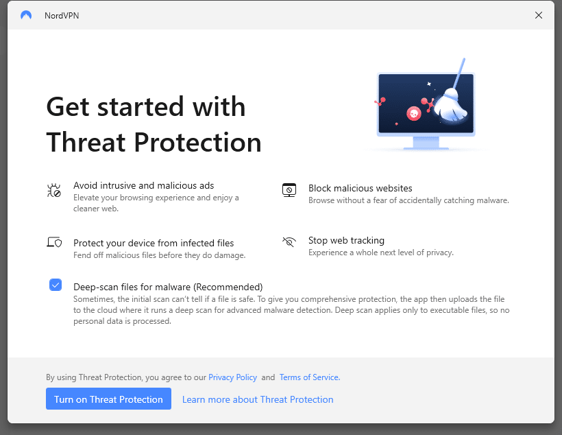Click 'Elevate your browsing experience' description
Viewport: 562px width, 435px height.
pyautogui.click(x=156, y=203)
